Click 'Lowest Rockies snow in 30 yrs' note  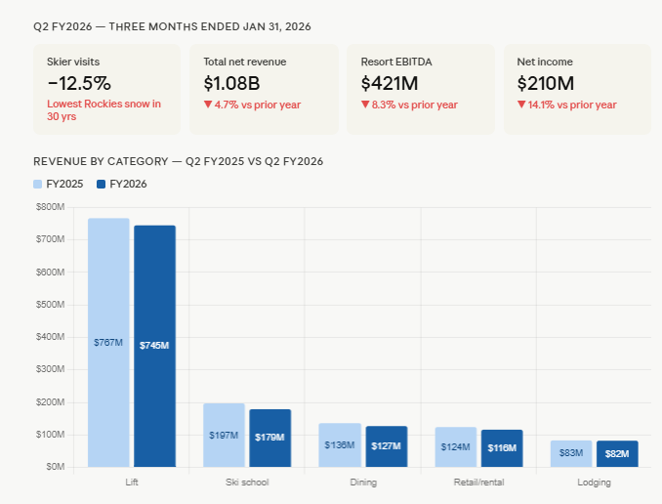coord(103,109)
